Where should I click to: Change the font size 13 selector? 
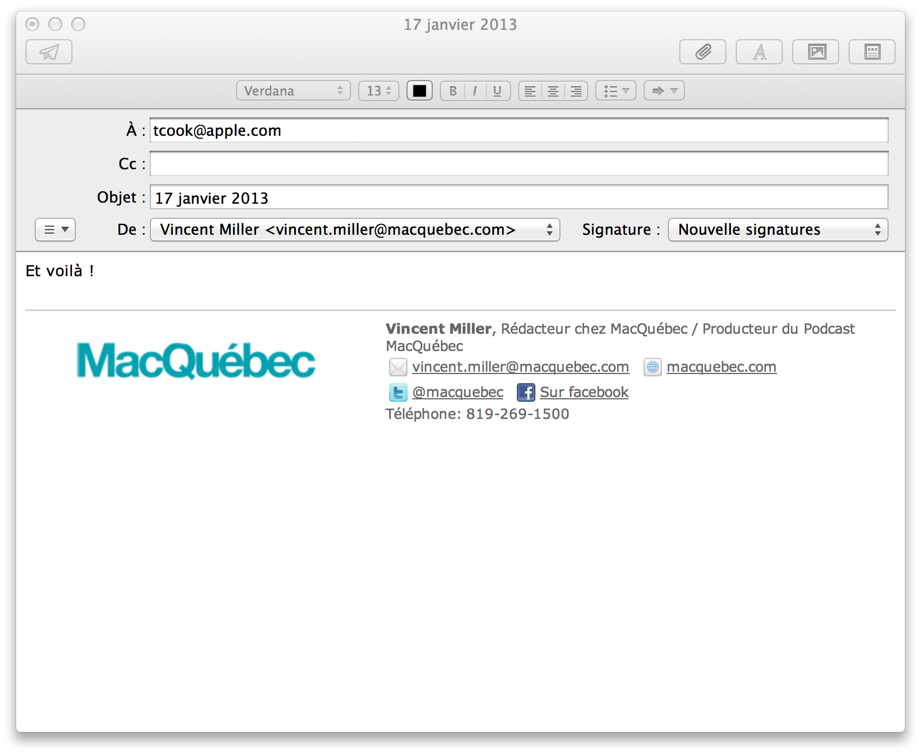(x=379, y=91)
